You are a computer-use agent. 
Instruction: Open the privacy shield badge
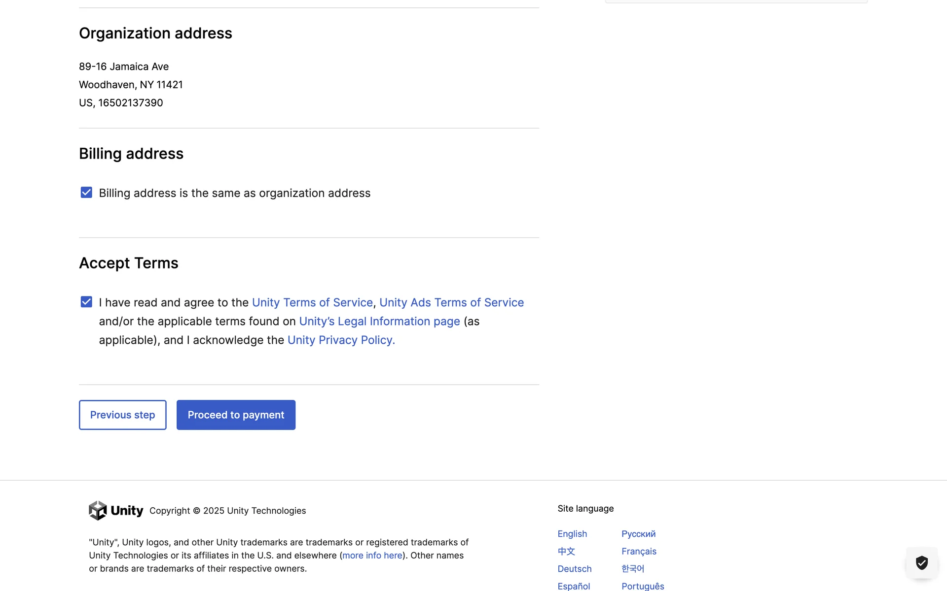tap(921, 562)
